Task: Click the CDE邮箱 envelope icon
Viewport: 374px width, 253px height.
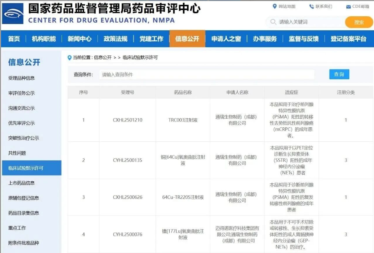Action: click(348, 7)
